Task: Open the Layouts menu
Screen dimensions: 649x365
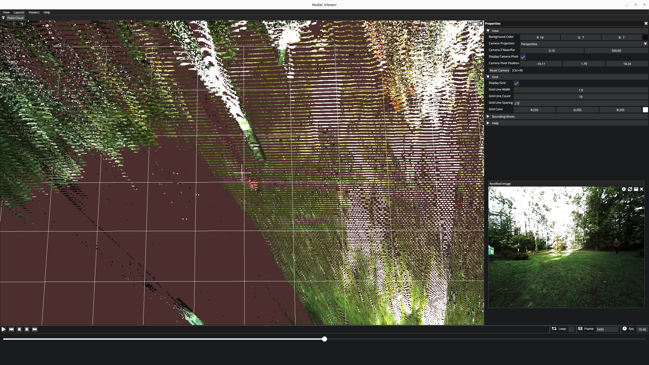Action: coord(19,12)
